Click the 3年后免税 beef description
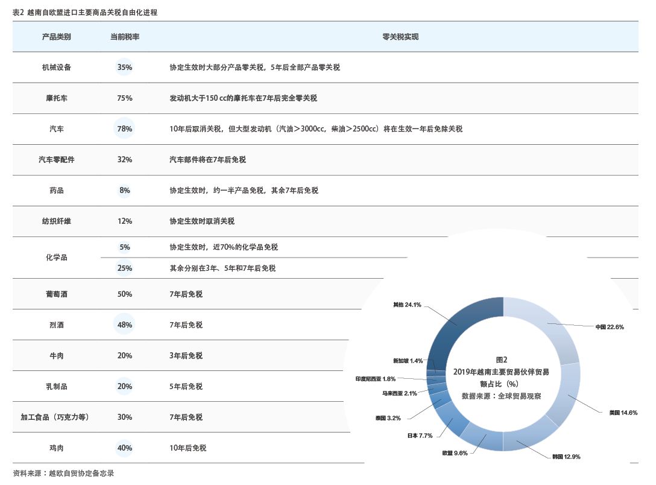The width and height of the screenshot is (656, 485). [186, 356]
